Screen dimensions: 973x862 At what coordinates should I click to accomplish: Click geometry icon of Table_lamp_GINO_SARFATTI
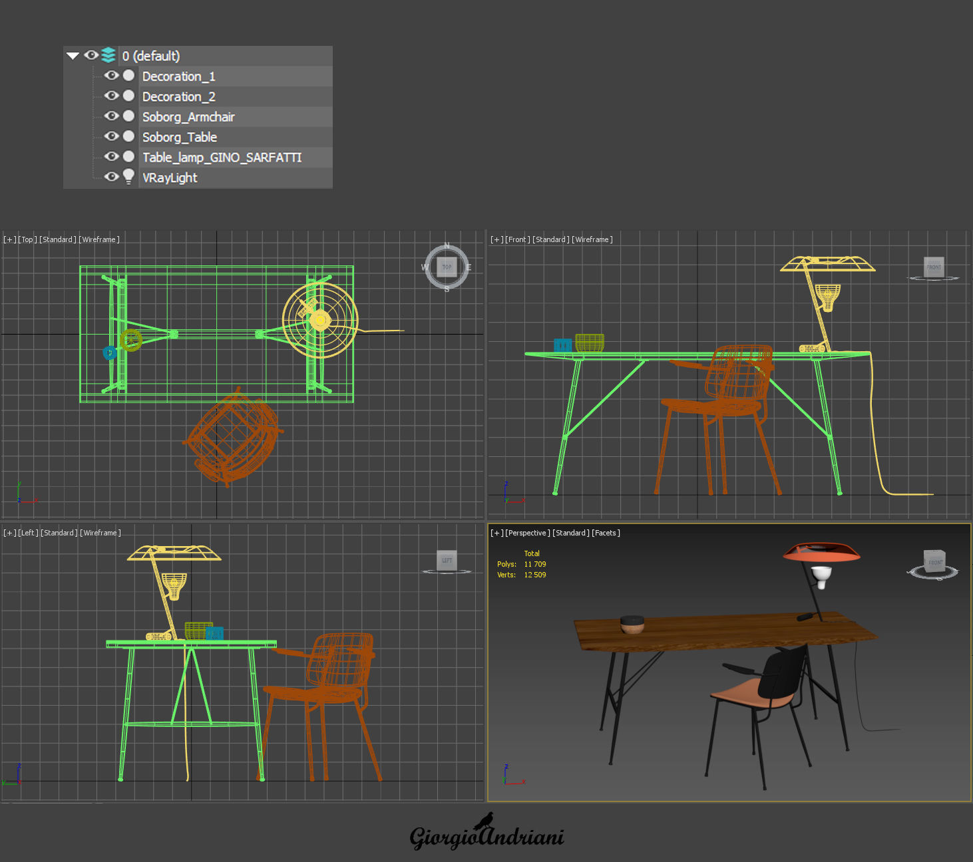point(129,157)
